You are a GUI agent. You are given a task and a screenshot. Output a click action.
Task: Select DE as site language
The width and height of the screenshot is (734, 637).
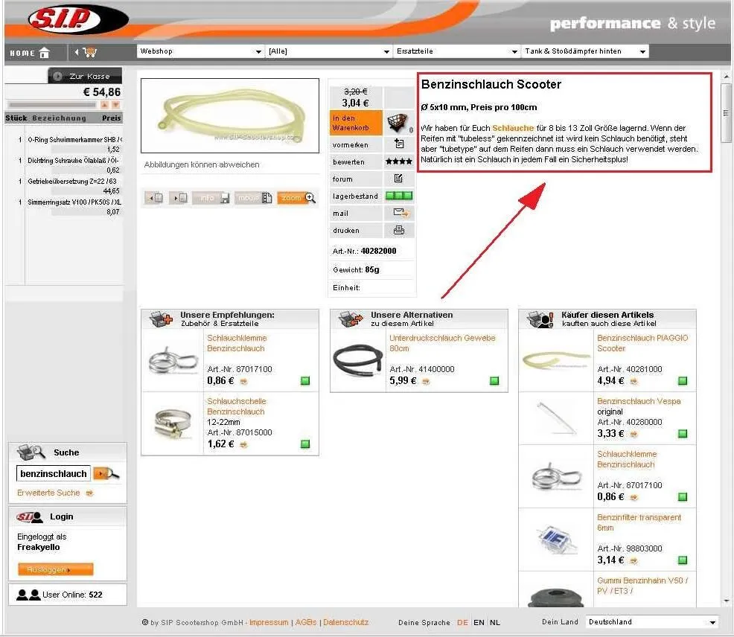(x=462, y=623)
